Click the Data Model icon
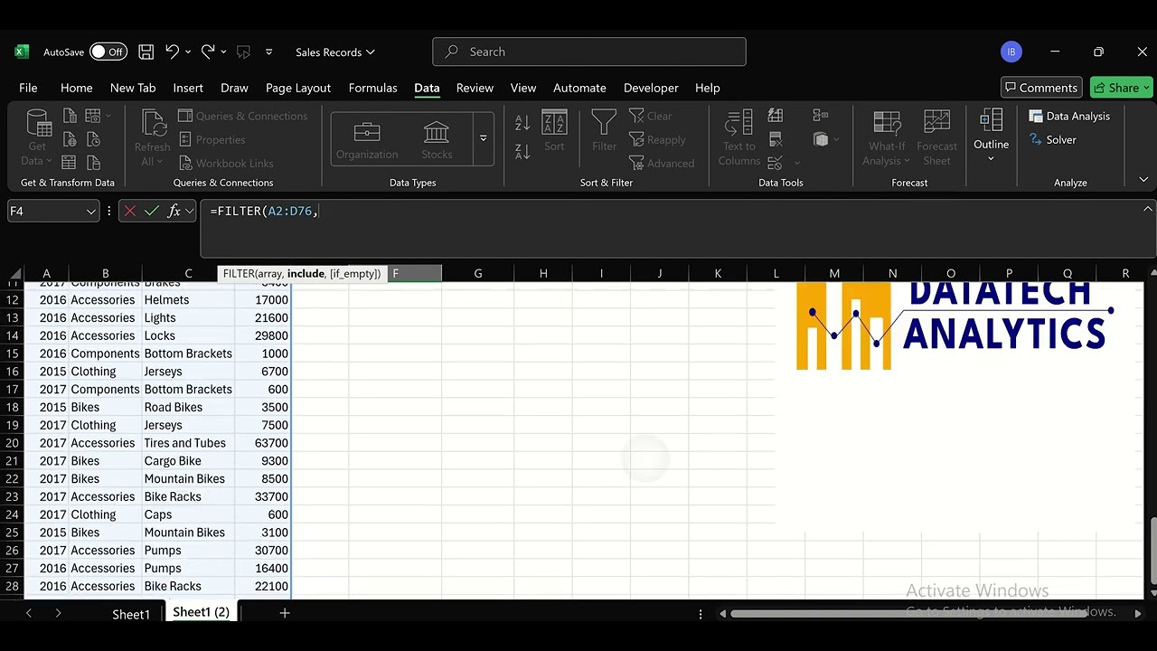This screenshot has height=651, width=1157. pyautogui.click(x=821, y=139)
